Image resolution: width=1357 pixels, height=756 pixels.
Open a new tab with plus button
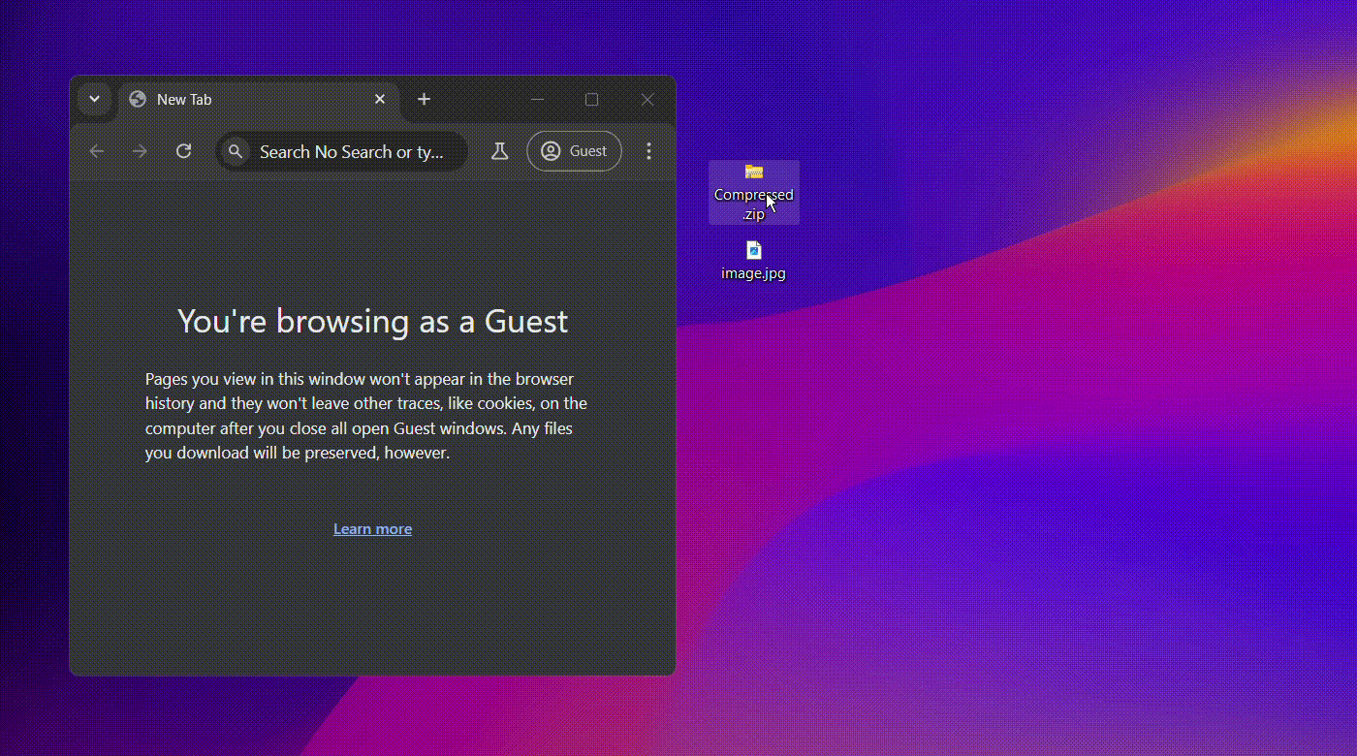tap(424, 99)
